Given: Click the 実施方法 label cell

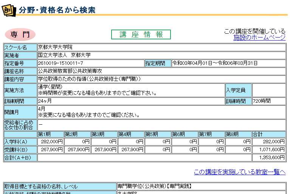Looking at the screenshot, I should click(x=20, y=90).
